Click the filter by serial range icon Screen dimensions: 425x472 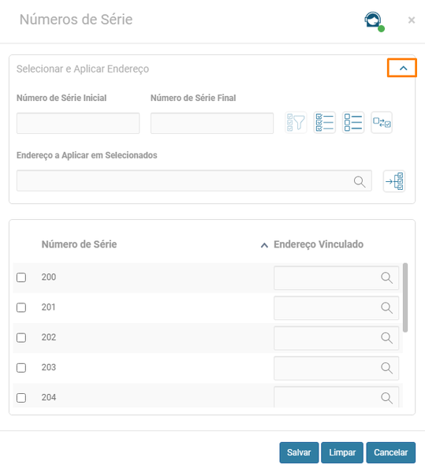296,122
